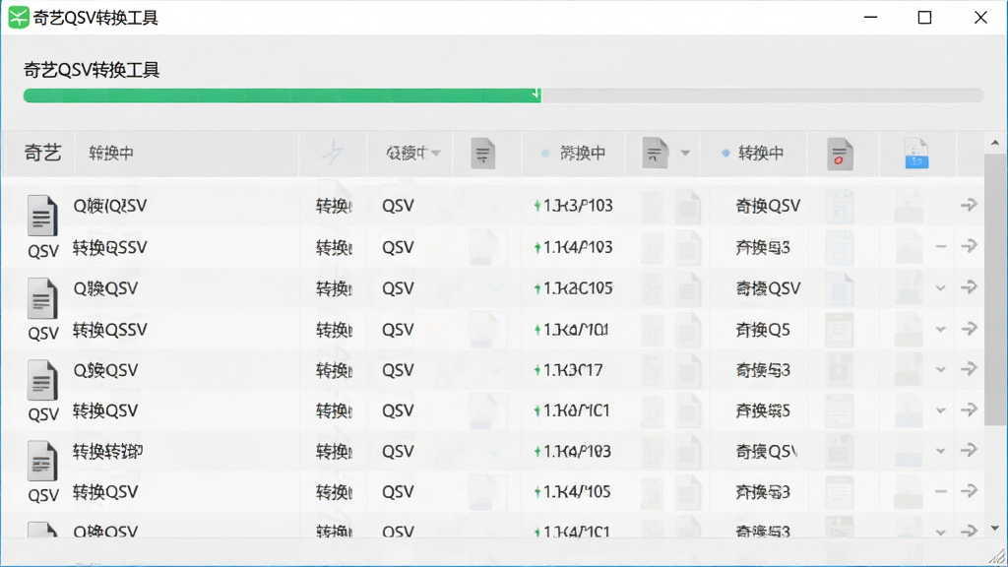Click the right arrow of 1.K4/105 row
The height and width of the screenshot is (567, 1008).
969,492
